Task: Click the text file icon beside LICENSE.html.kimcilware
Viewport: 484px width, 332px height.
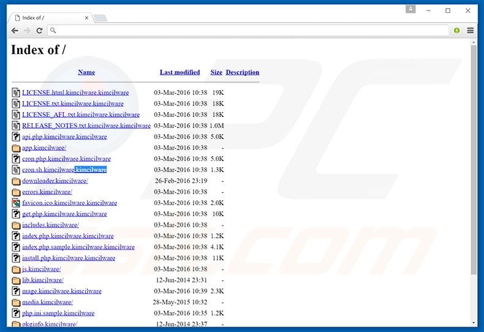Action: pos(16,92)
